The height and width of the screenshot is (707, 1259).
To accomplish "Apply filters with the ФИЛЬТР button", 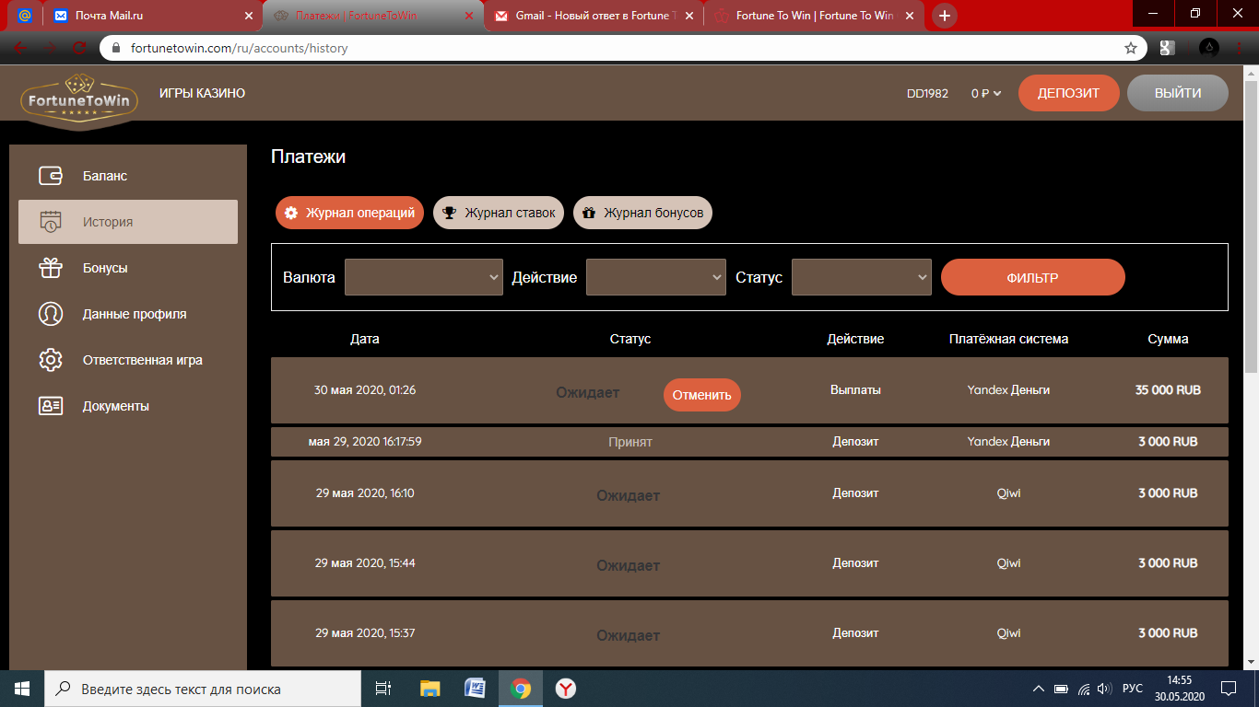I will coord(1033,277).
